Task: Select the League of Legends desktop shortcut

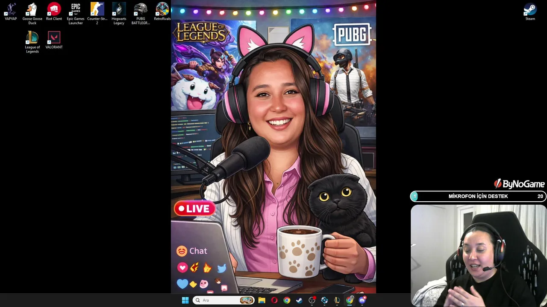Action: pos(32,42)
